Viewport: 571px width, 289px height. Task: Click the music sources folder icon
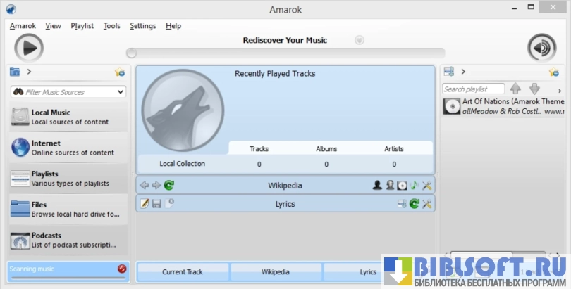click(x=15, y=72)
